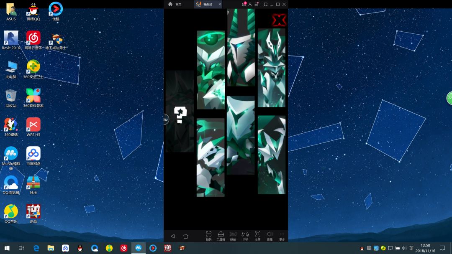
Task: Open Baidu Netdisk from taskbar
Action: pyautogui.click(x=65, y=248)
